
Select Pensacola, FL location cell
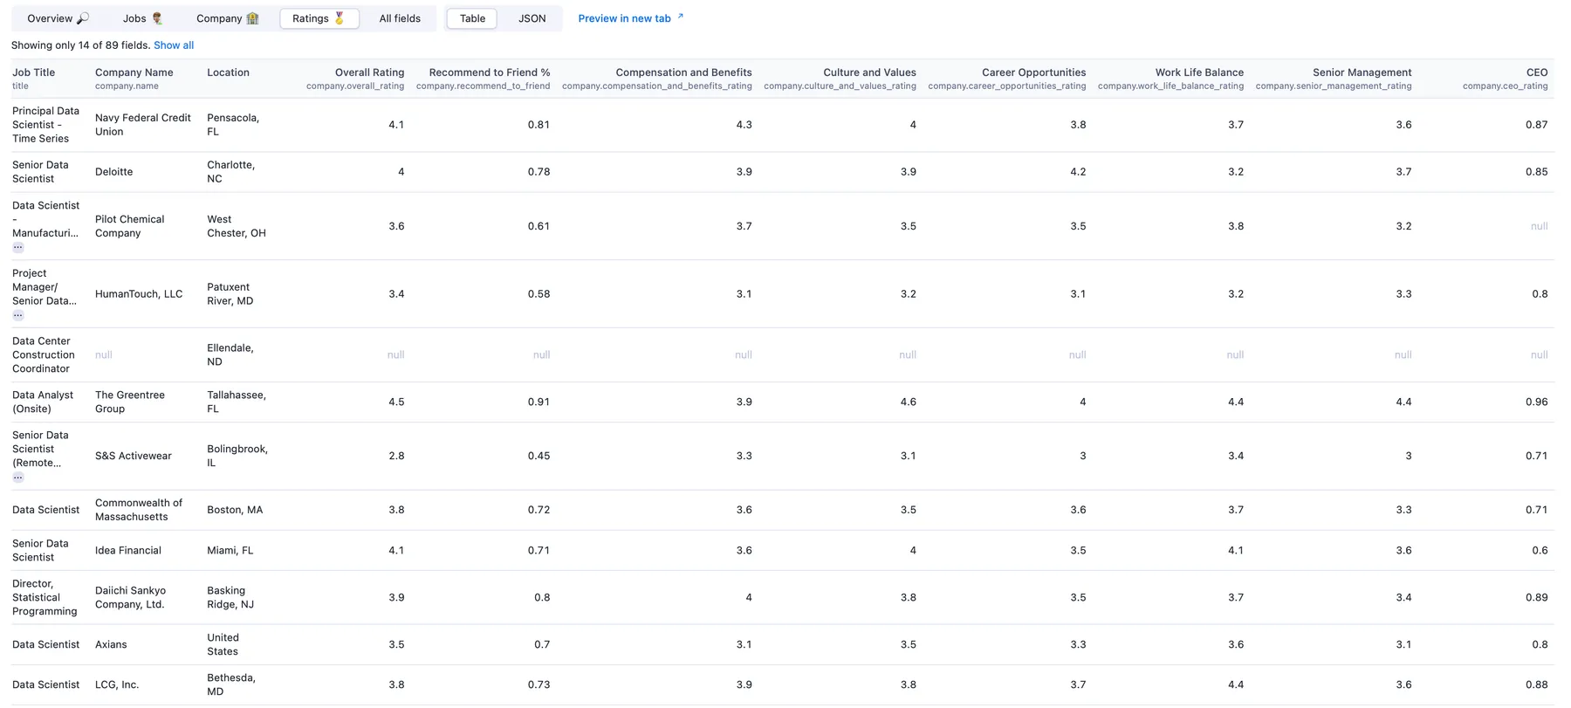233,125
